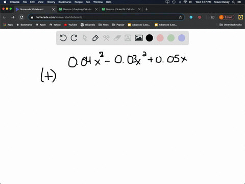Switch to Desmos Scientific Calculator tab
The height and width of the screenshot is (184, 245).
(121, 9)
